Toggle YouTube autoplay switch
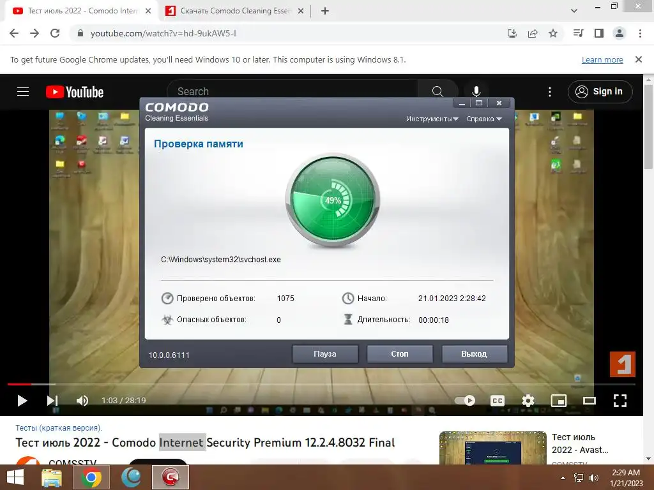The image size is (654, 490). [465, 401]
